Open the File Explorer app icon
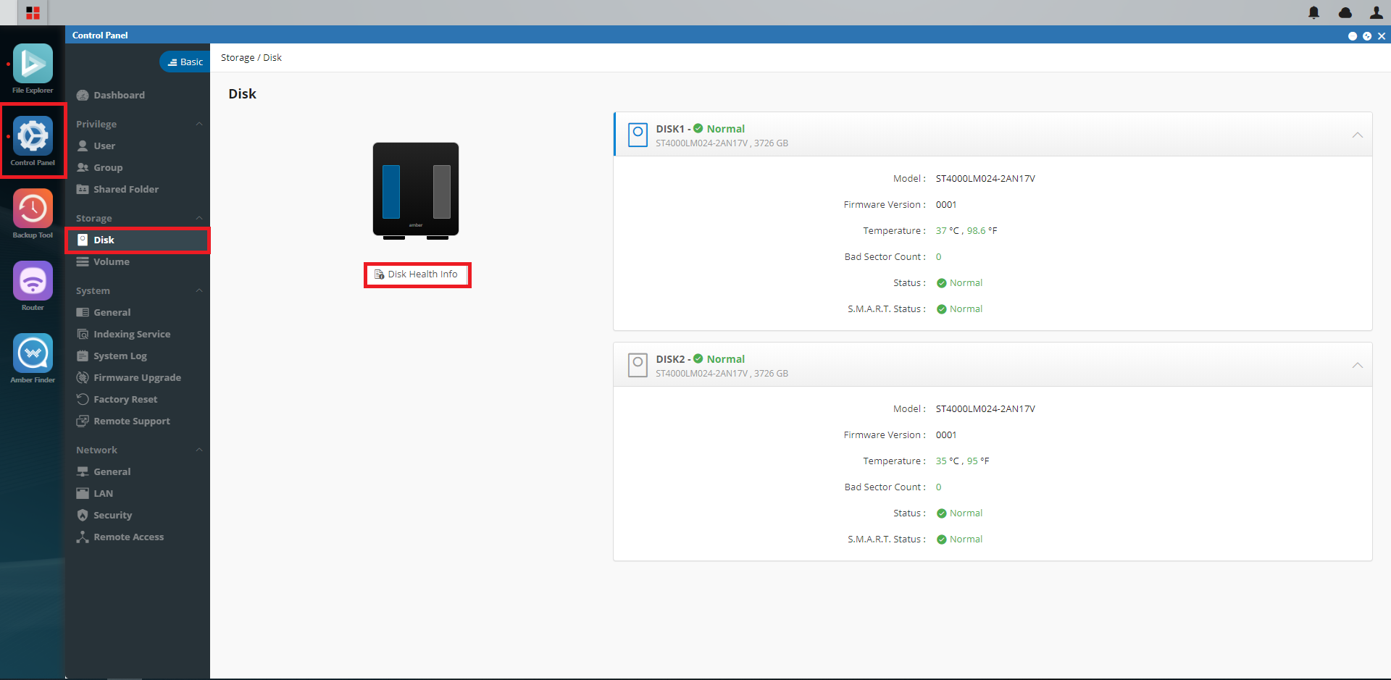This screenshot has height=680, width=1391. coord(33,64)
